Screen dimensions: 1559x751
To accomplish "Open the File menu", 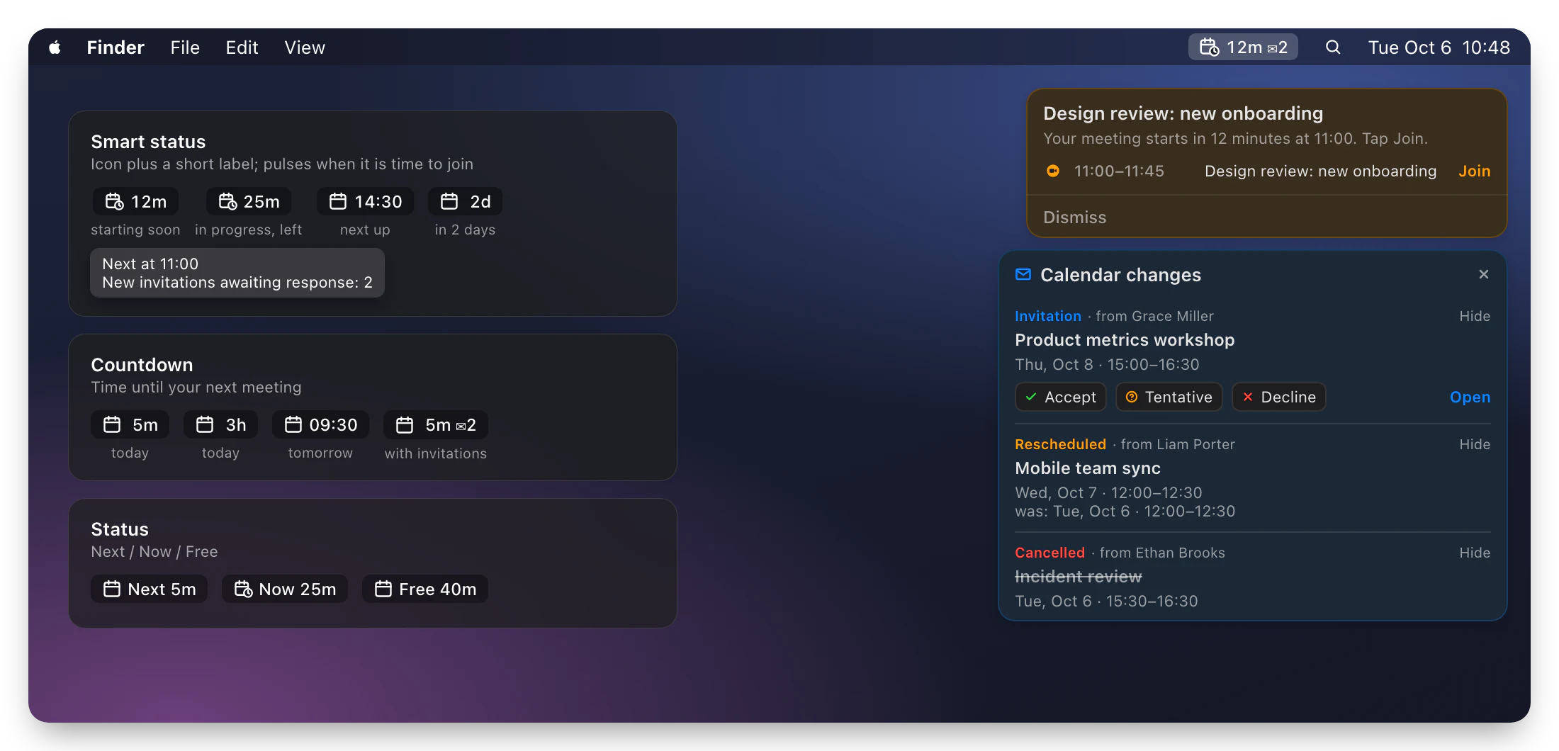I will tap(185, 47).
